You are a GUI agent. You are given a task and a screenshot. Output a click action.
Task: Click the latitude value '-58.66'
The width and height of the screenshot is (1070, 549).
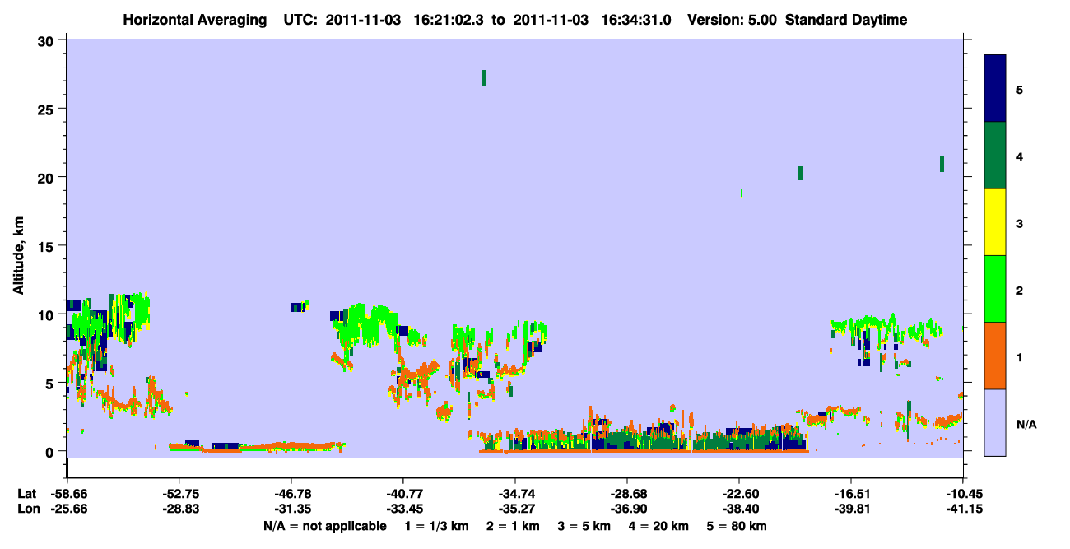click(x=67, y=494)
